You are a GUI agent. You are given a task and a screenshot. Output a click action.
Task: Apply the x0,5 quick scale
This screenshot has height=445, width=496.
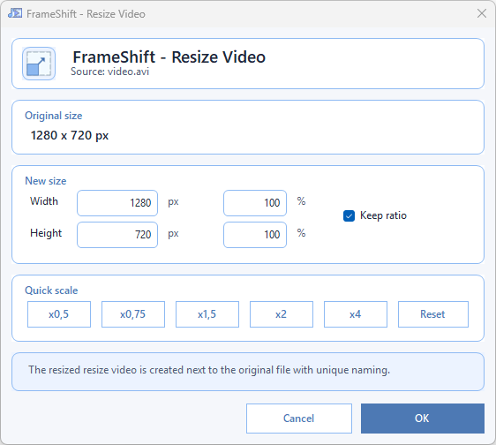[59, 314]
